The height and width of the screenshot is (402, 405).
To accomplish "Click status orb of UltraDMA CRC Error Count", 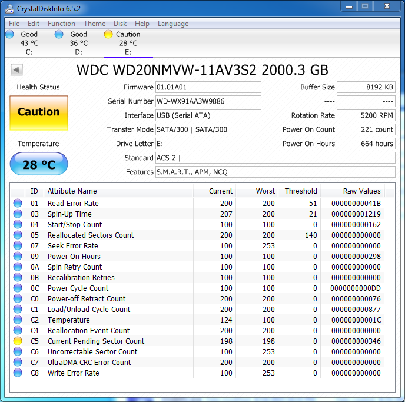I will click(x=18, y=362).
